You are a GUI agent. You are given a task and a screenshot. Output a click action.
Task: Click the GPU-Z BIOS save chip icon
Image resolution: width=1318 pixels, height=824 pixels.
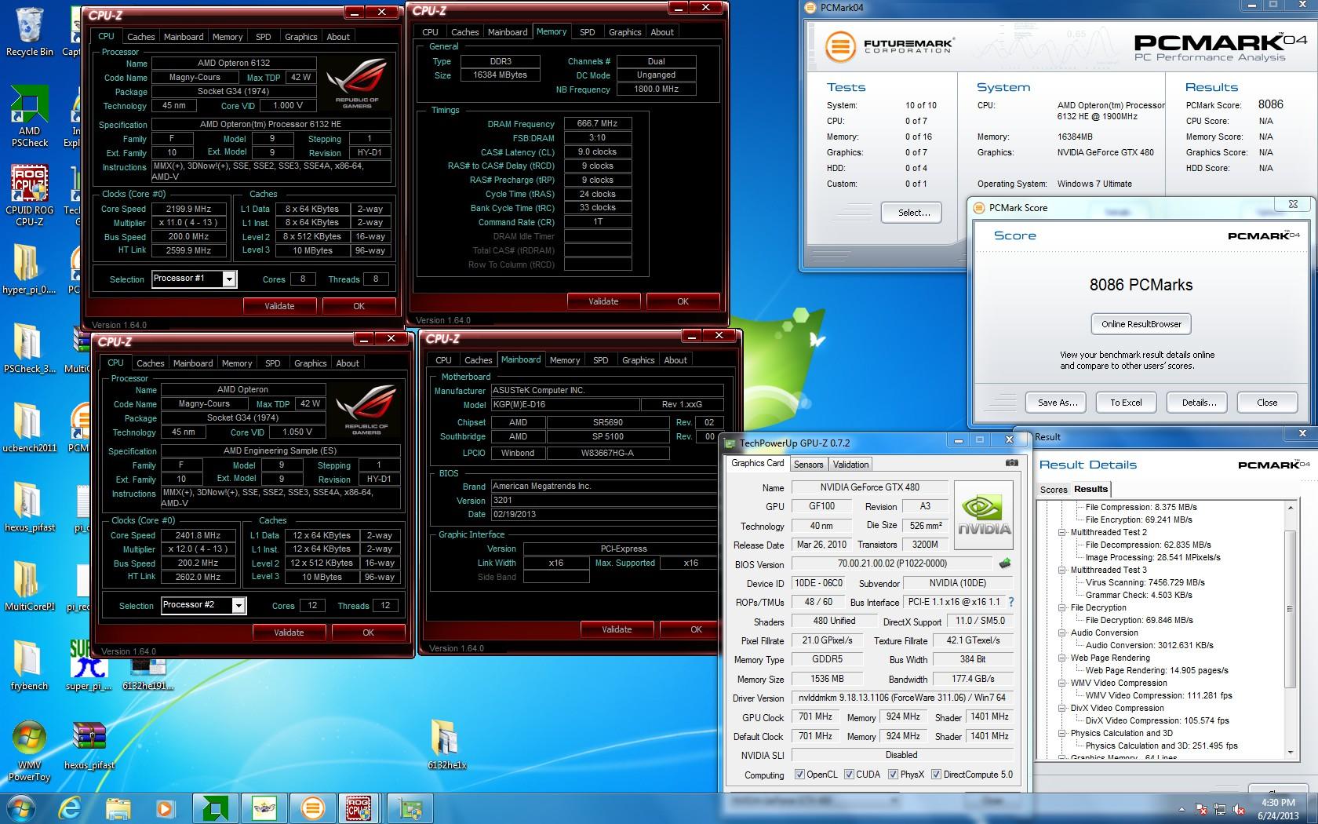1005,563
